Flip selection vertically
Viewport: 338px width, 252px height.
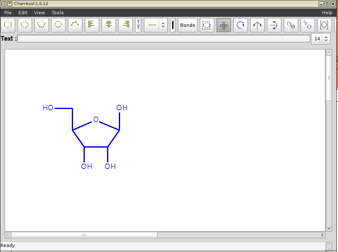point(274,25)
